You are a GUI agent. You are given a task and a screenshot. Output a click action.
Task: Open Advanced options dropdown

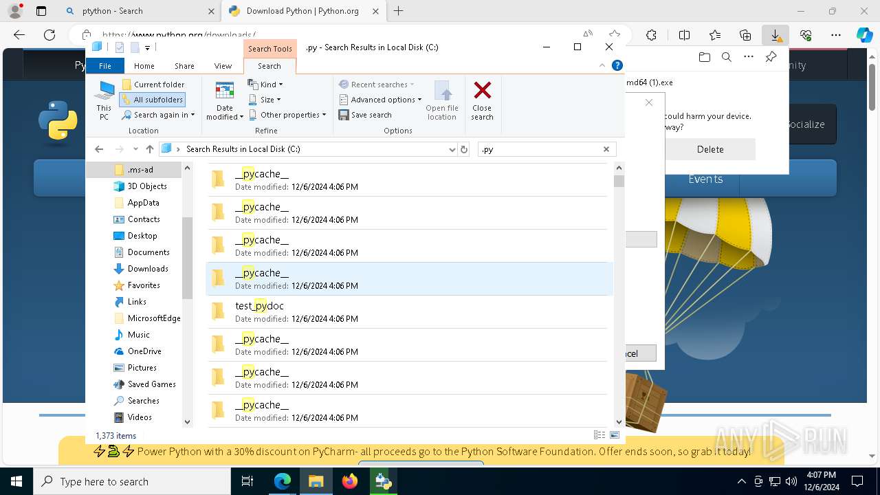coord(380,100)
